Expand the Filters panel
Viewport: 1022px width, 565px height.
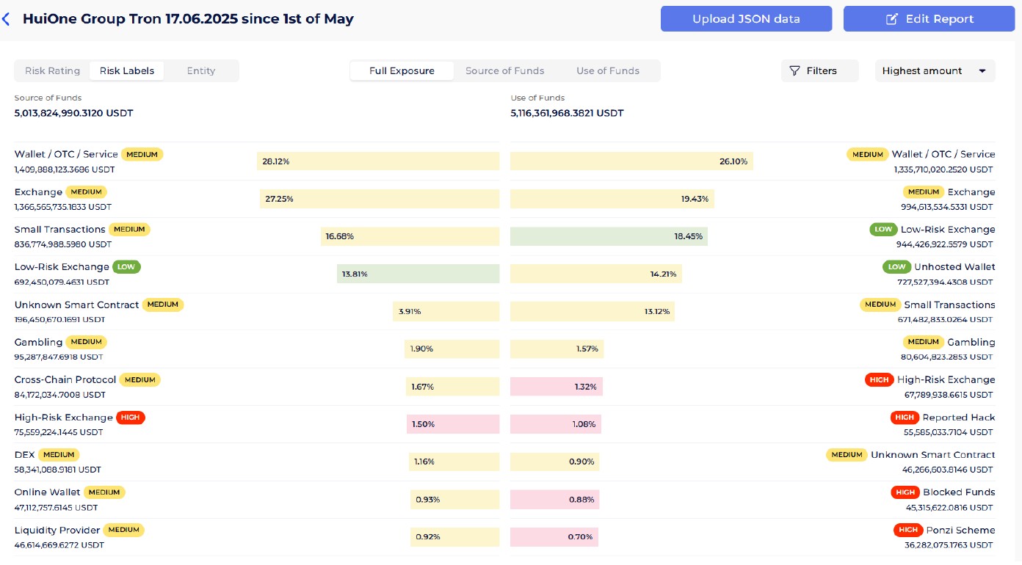coord(819,71)
